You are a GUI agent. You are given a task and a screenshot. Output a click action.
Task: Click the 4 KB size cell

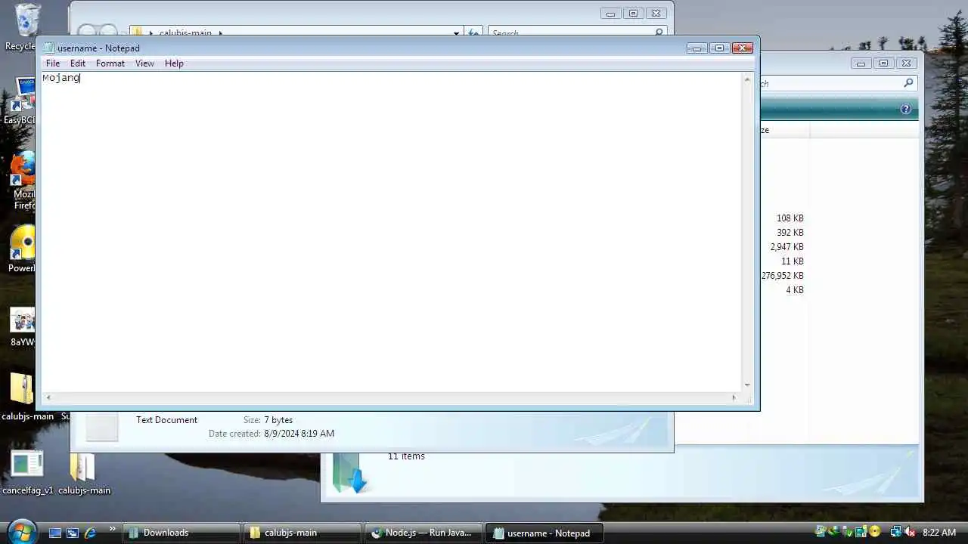click(795, 290)
